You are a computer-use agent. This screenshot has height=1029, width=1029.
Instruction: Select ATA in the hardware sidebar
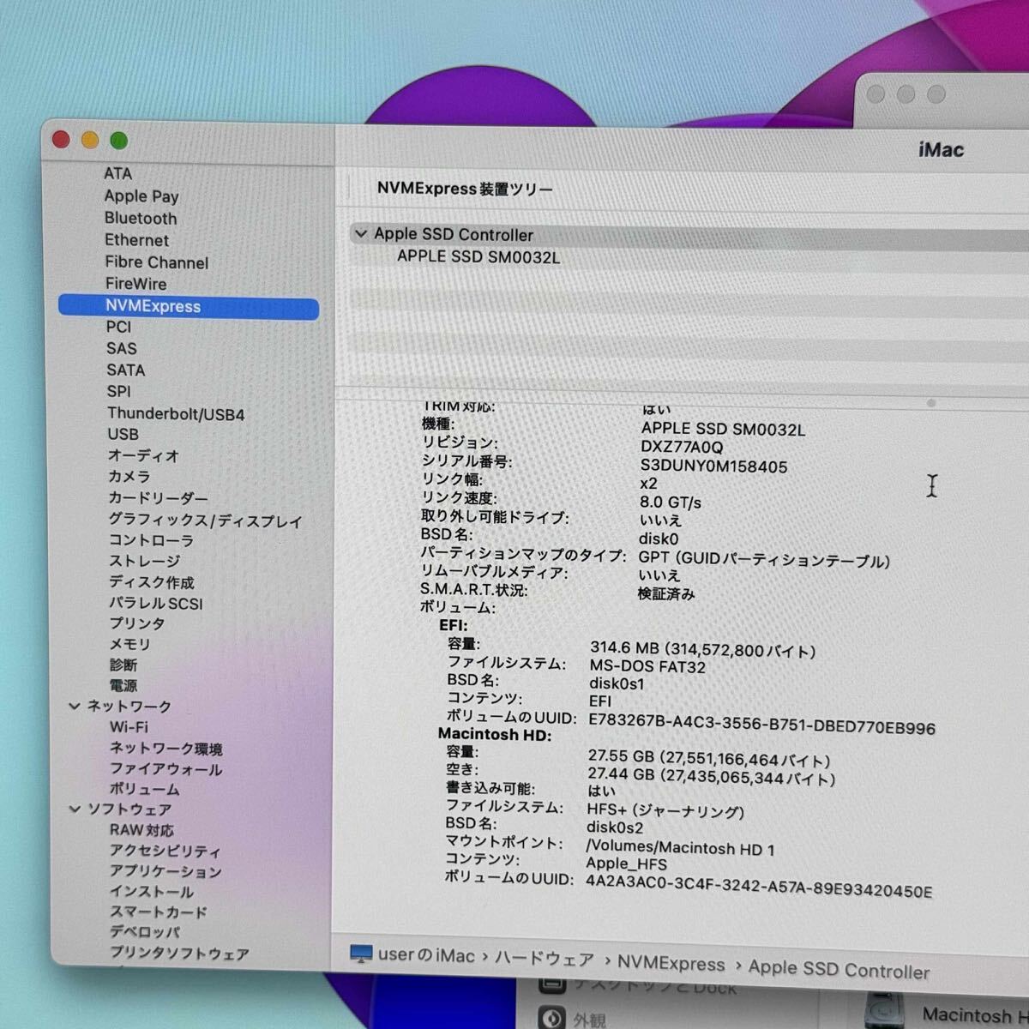coord(118,174)
